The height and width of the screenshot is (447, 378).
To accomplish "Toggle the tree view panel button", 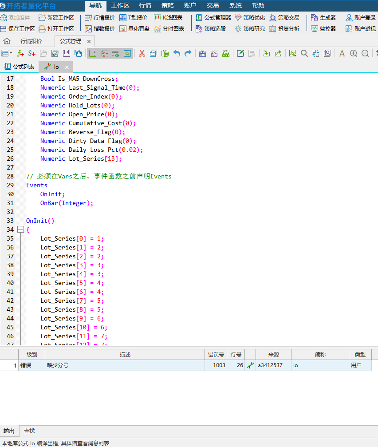I will pyautogui.click(x=104, y=53).
